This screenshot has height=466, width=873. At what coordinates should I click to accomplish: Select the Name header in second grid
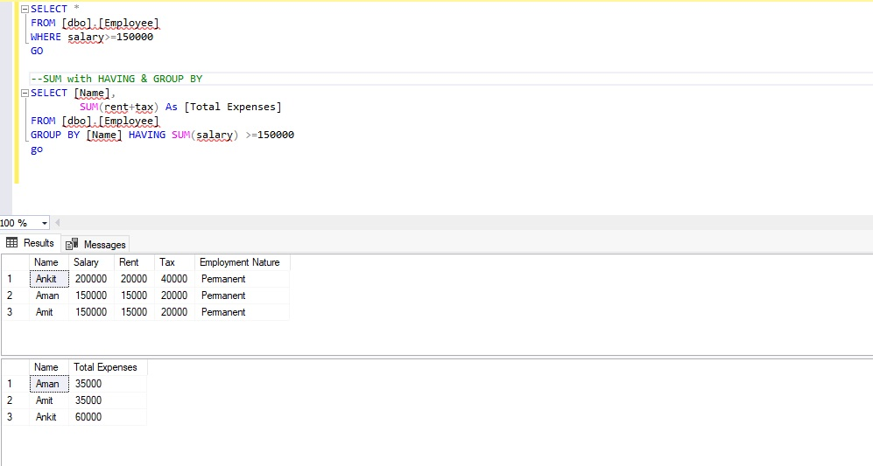pyautogui.click(x=49, y=367)
